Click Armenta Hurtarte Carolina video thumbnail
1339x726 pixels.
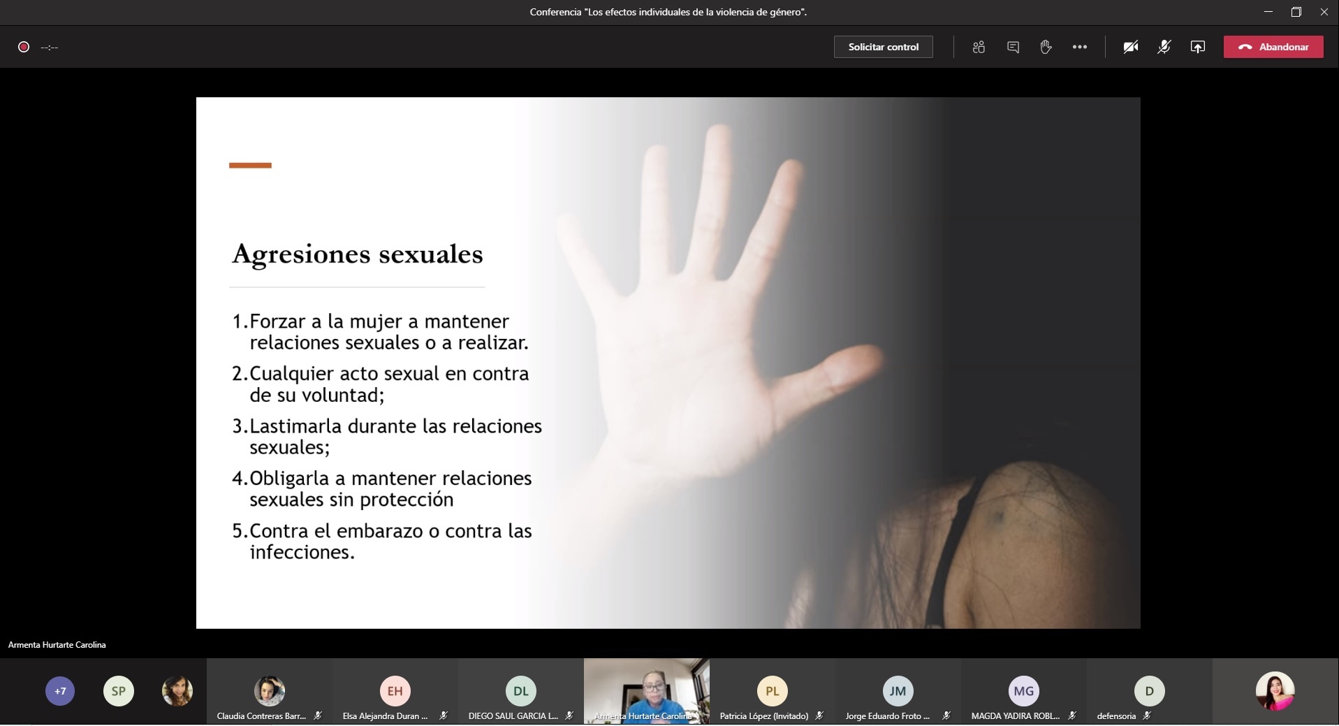[646, 690]
